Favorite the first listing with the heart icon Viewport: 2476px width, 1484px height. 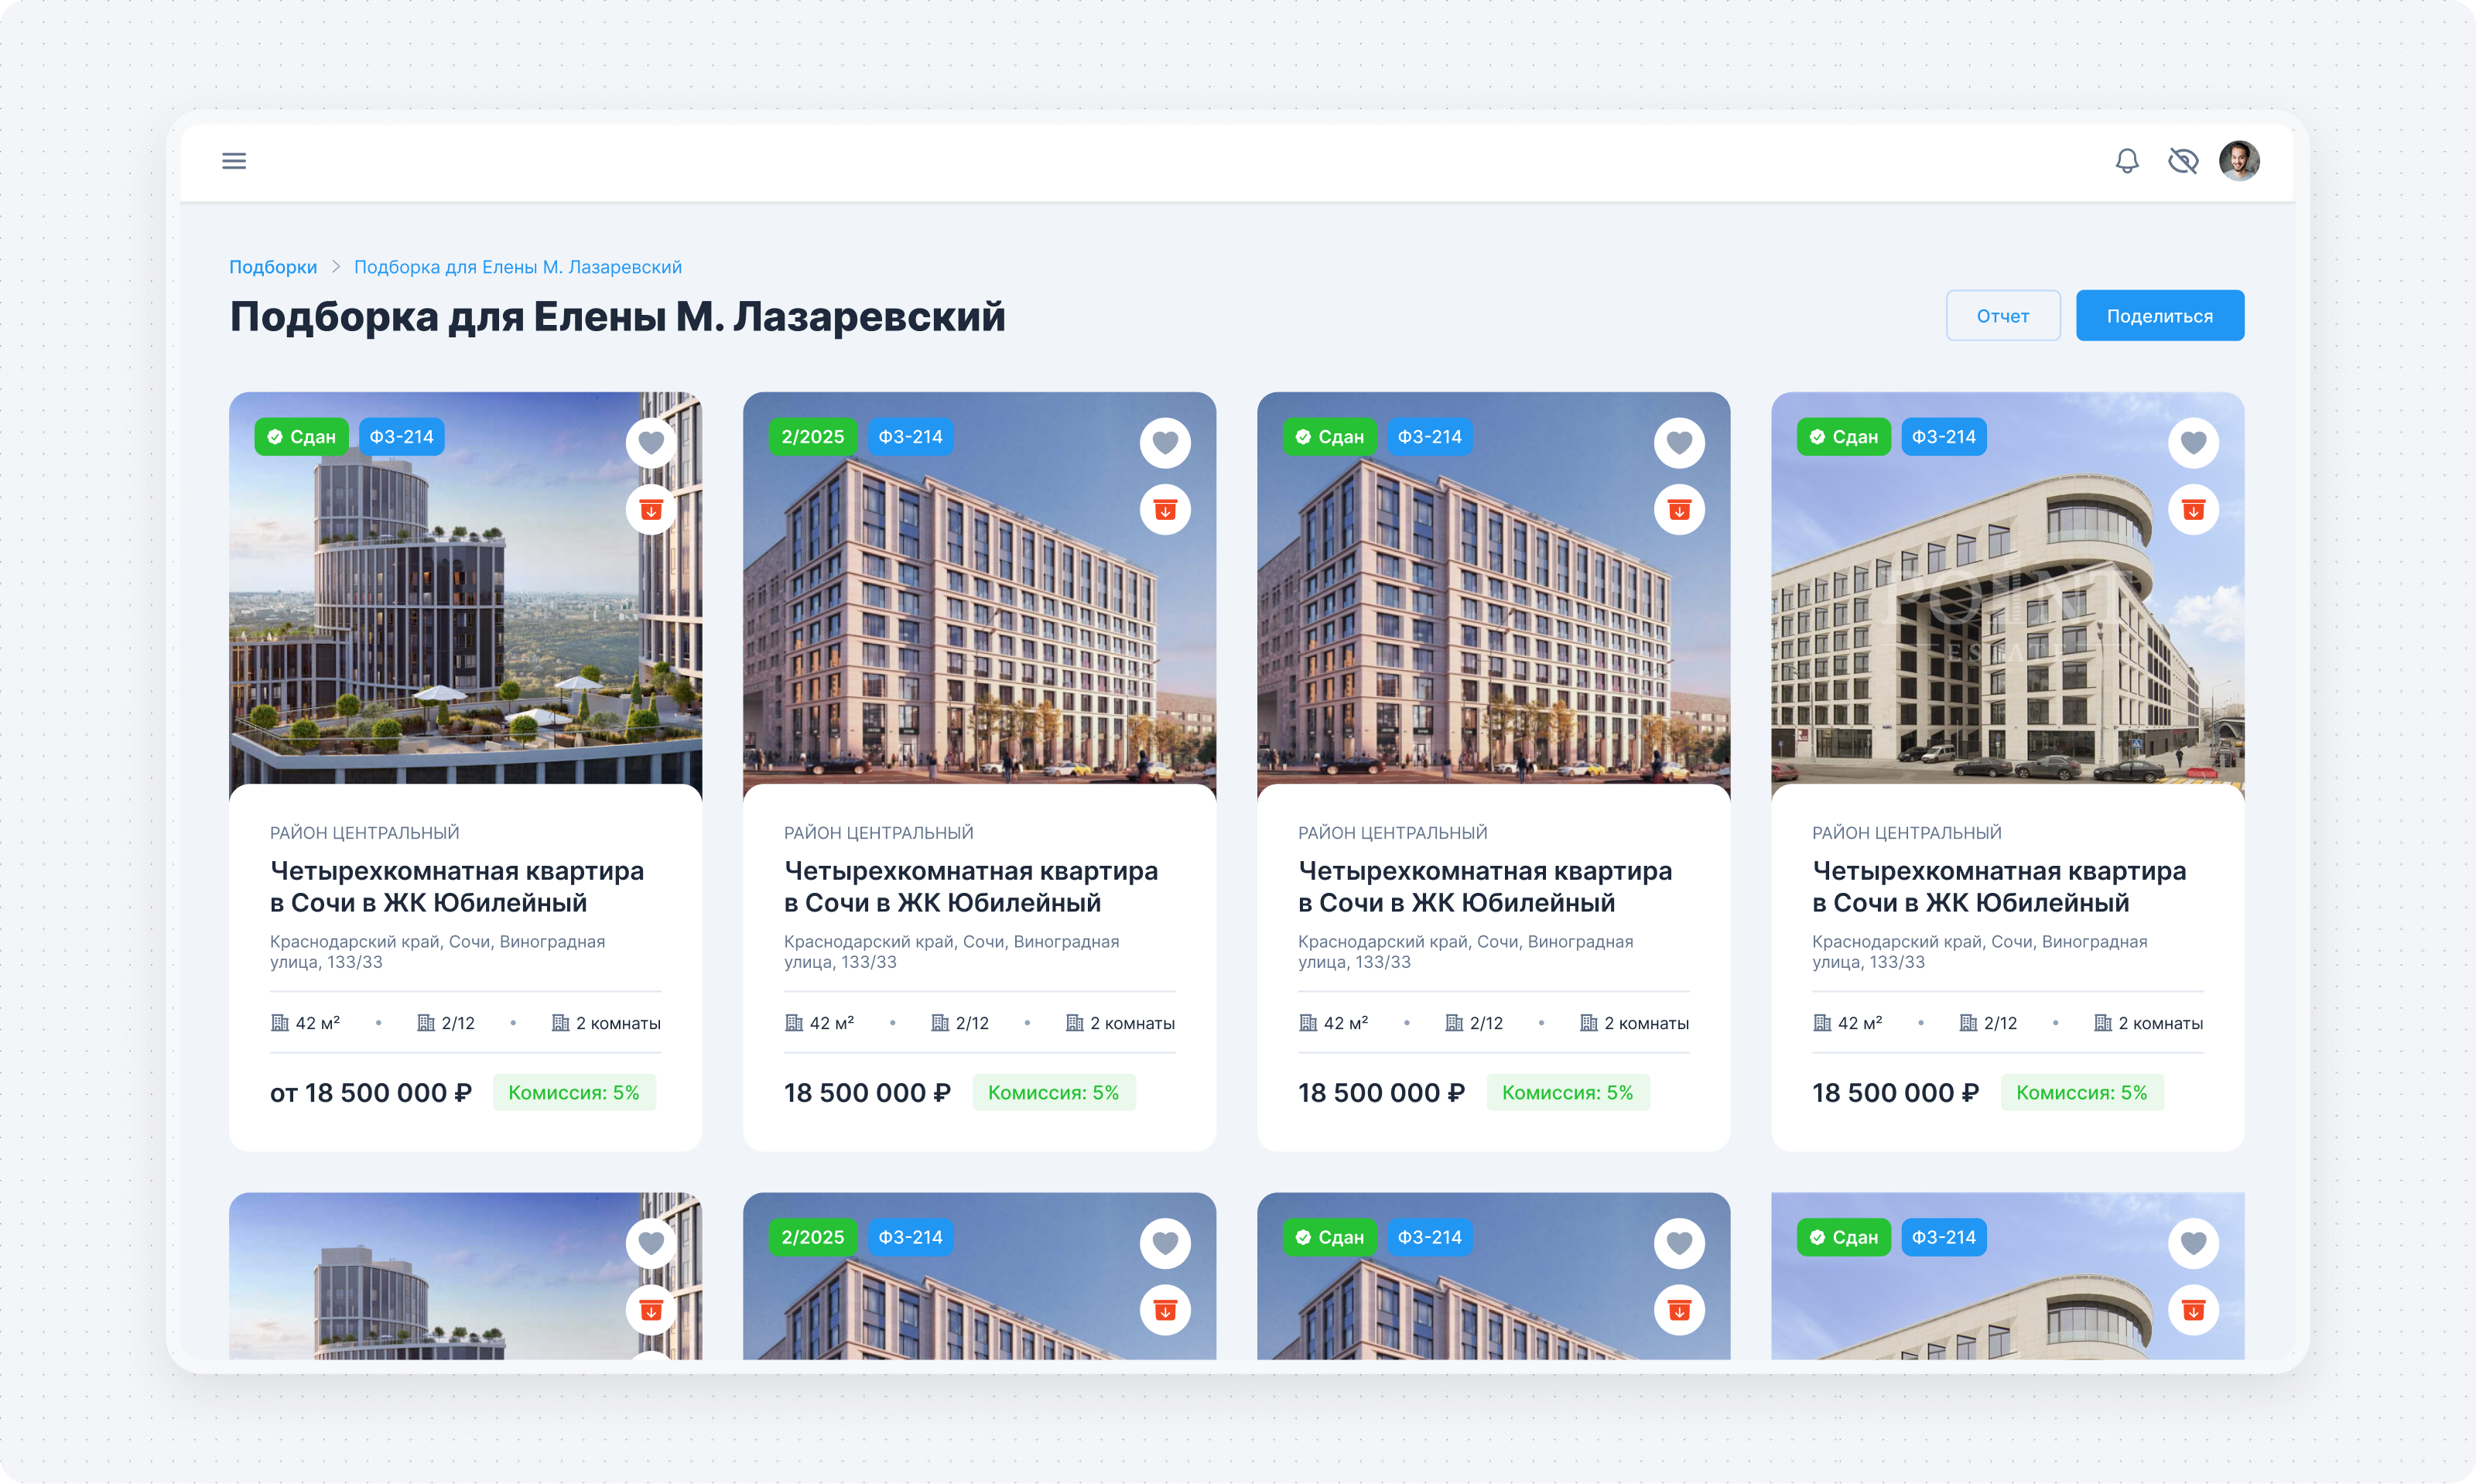pyautogui.click(x=651, y=442)
